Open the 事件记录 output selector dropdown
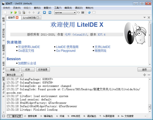Viewport: 153px width, 120px height. point(15,75)
